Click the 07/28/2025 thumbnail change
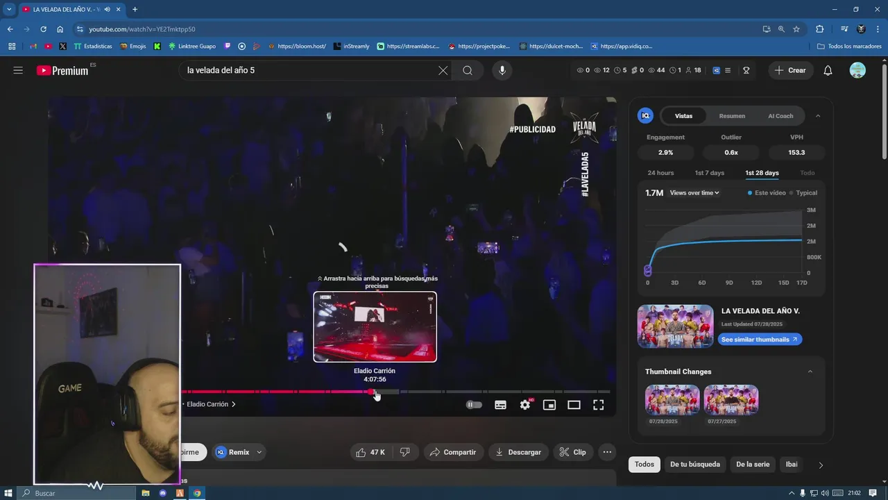The height and width of the screenshot is (500, 888). click(x=672, y=400)
